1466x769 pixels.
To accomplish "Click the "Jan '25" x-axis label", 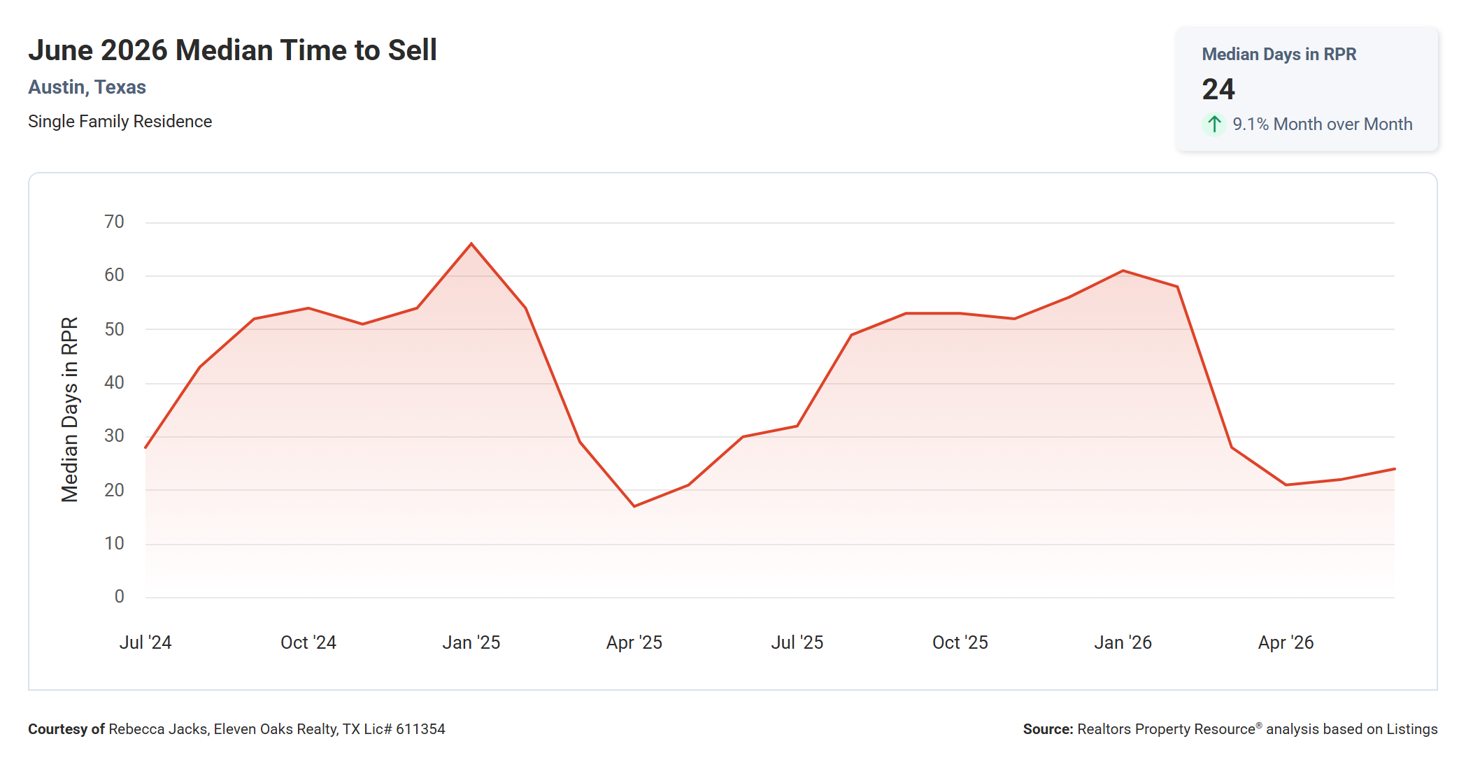I will click(x=471, y=642).
